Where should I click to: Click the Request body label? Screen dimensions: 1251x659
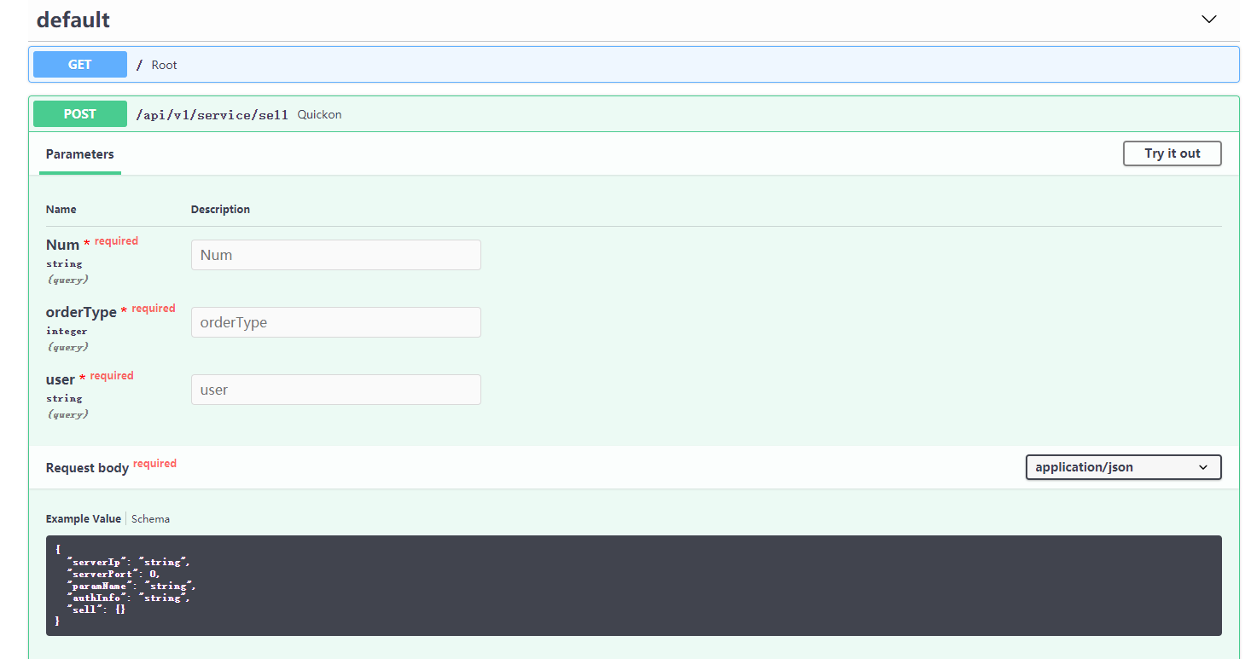pos(87,467)
